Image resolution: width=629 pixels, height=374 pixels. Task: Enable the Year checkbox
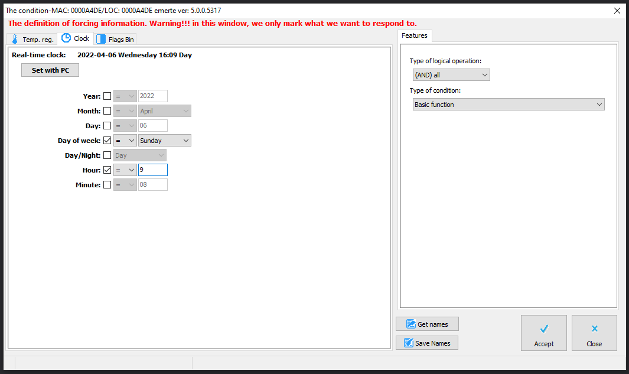pos(107,96)
